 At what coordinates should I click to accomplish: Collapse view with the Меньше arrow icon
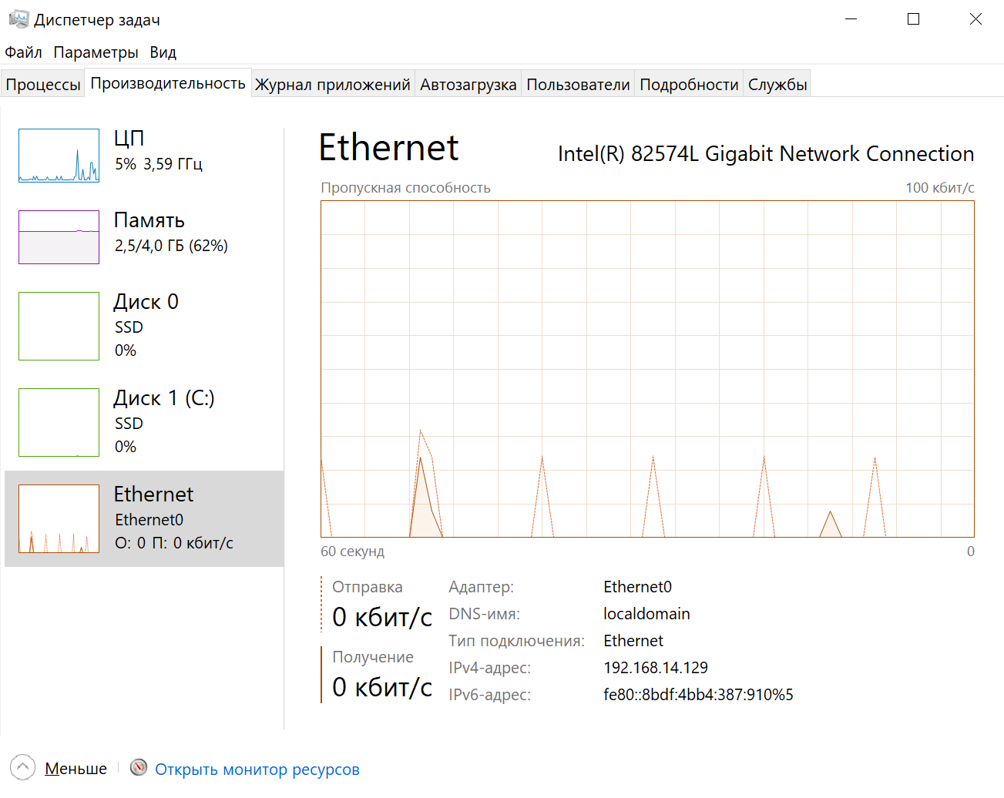pos(23,767)
